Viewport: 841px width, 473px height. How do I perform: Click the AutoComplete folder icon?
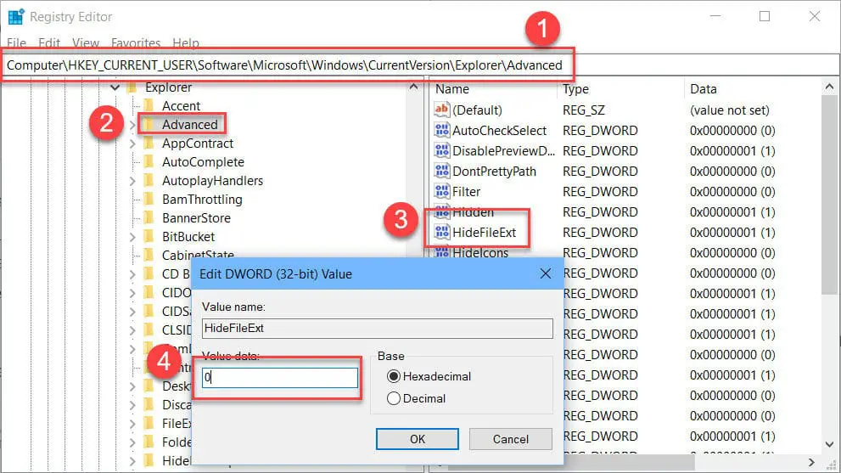pos(149,161)
